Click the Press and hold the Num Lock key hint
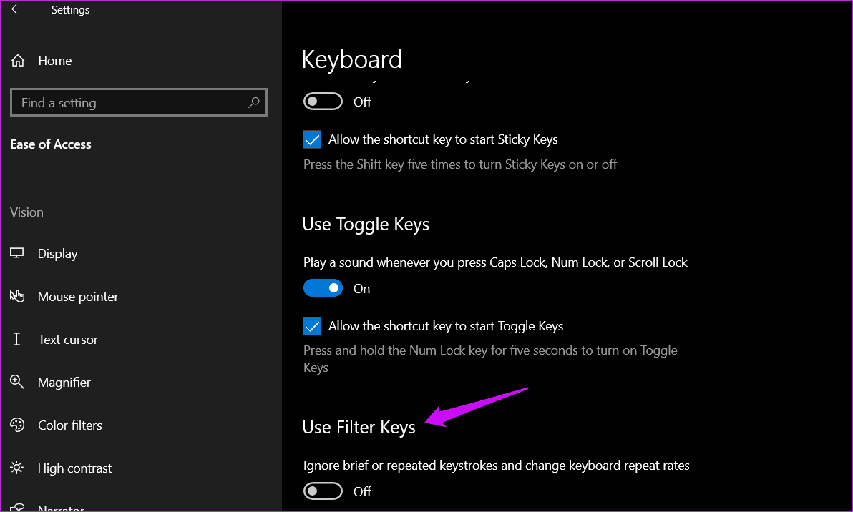 point(490,359)
